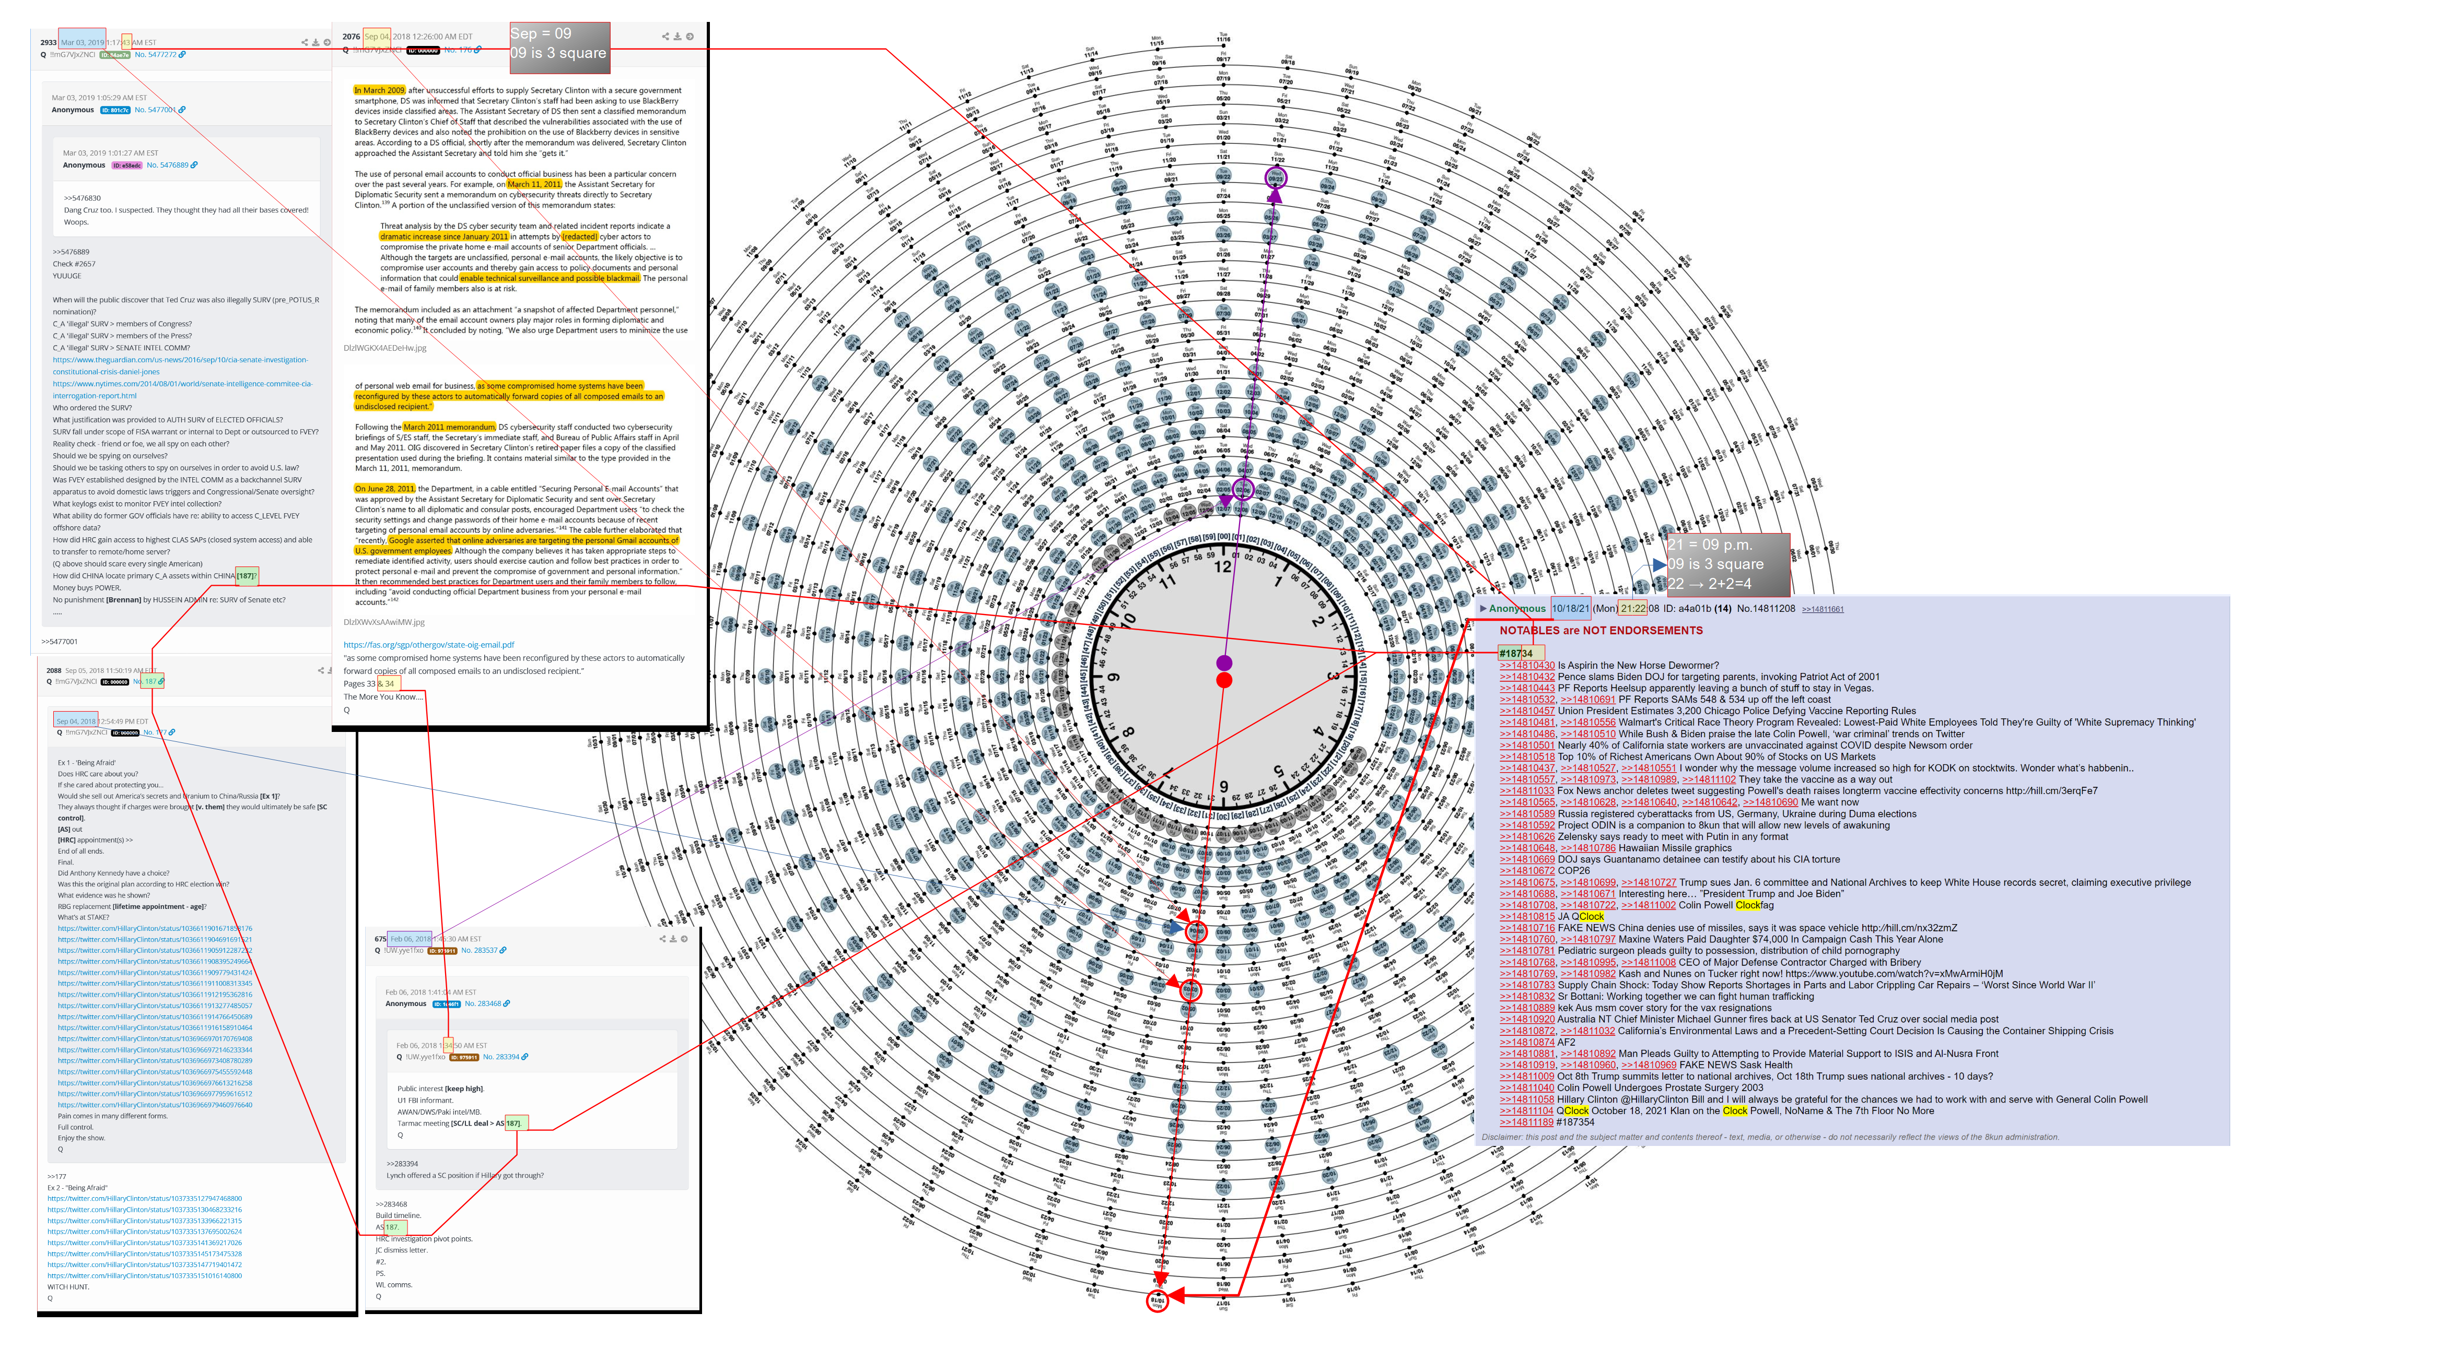This screenshot has height=1348, width=2452.
Task: Open post number link No. 283537
Action: tap(480, 950)
